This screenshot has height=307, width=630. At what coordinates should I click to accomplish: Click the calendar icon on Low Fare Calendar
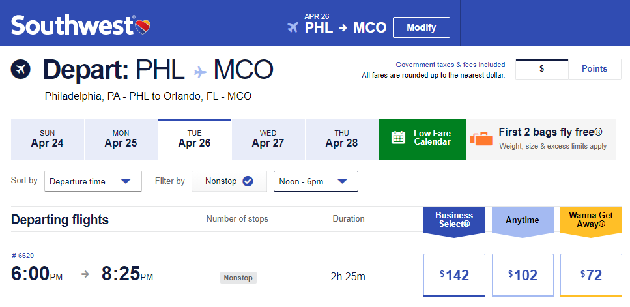(398, 138)
